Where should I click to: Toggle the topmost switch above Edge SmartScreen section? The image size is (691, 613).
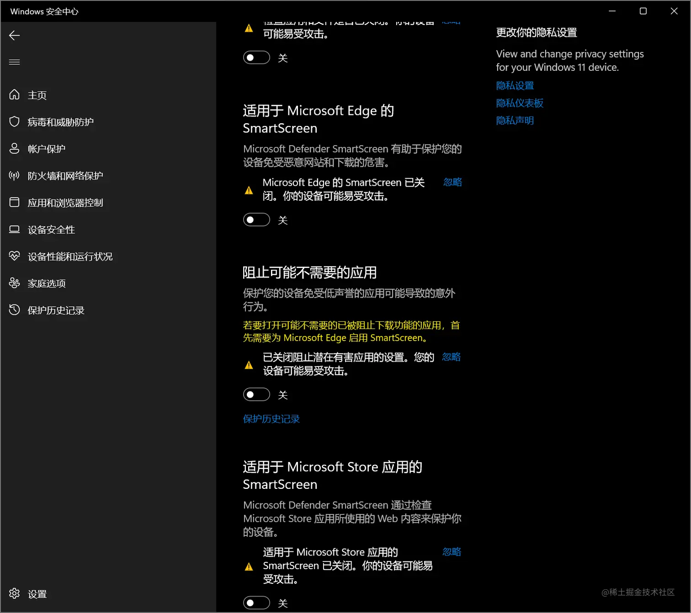(256, 58)
